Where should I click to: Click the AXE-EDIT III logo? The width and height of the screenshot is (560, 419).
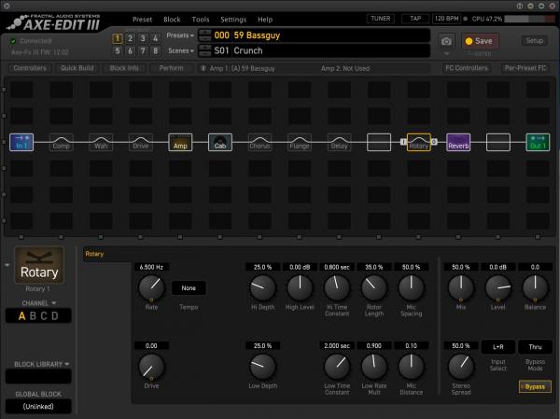(53, 22)
